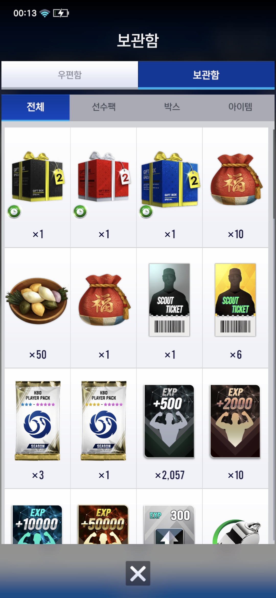This screenshot has width=276, height=598.
Task: Switch to the 우편함 tab
Action: pos(70,75)
